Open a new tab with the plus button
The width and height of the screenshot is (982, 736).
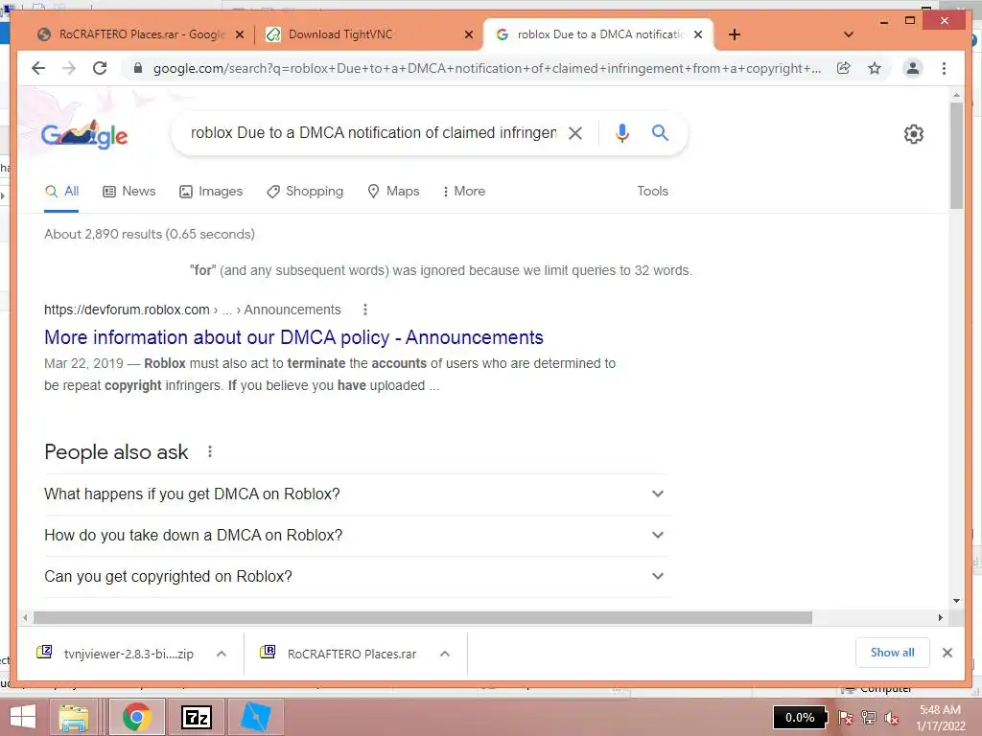tap(735, 34)
